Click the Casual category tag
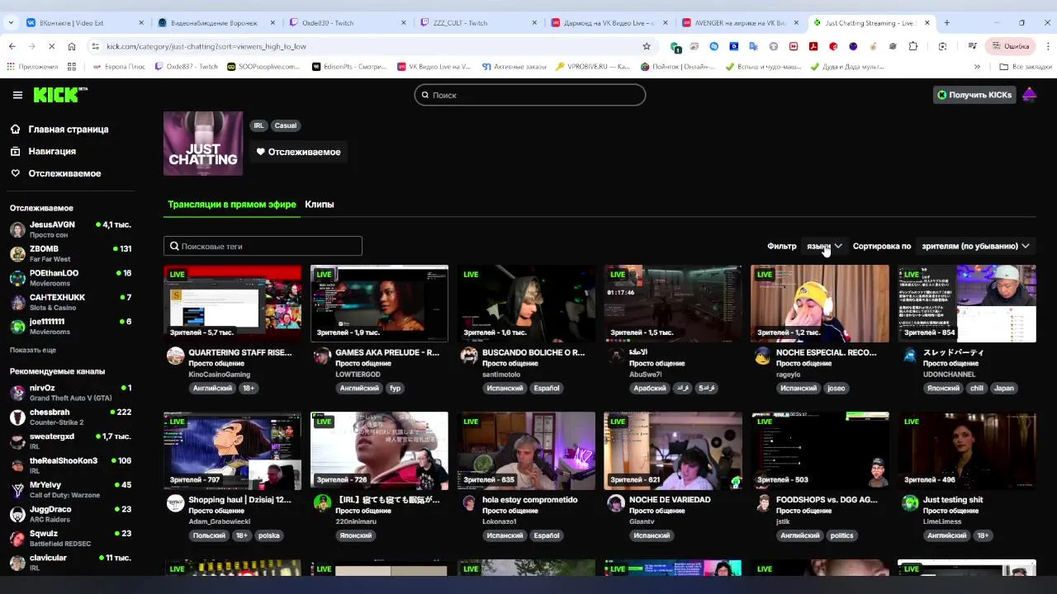Screen dimensions: 1057x594 point(286,125)
